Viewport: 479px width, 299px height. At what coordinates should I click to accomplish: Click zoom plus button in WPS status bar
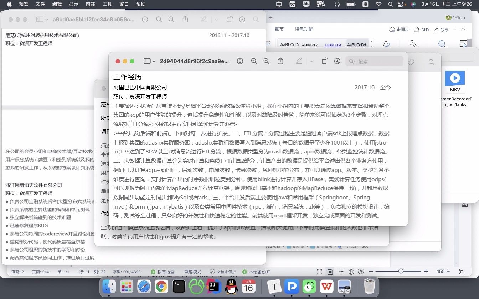[x=426, y=272]
